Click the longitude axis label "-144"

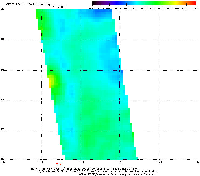81,162
